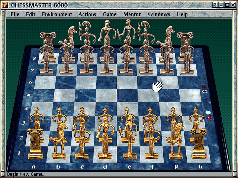The width and height of the screenshot is (238, 178).
Task: Open the Help menu
Action: tap(182, 14)
